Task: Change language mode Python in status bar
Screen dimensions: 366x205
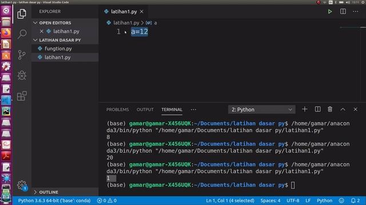Action: point(324,200)
